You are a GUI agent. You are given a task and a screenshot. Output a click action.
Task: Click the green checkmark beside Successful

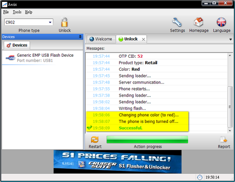pos(89,128)
